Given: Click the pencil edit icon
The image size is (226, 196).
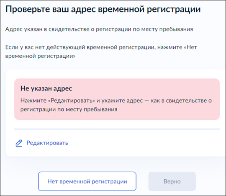Looking at the screenshot, I should 19,143.
